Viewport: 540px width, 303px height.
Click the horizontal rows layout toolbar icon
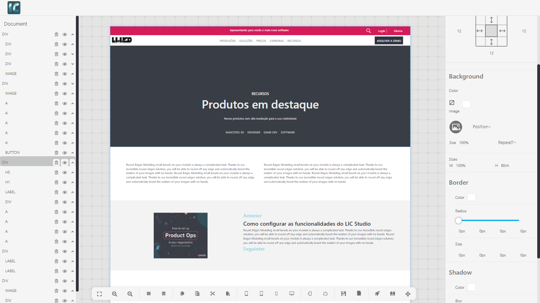pos(164,294)
